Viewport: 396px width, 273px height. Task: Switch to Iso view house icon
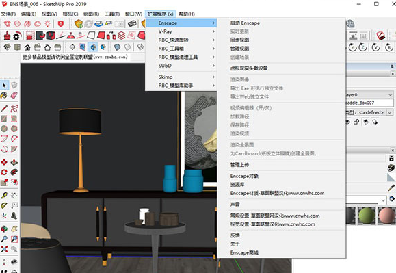click(x=7, y=47)
